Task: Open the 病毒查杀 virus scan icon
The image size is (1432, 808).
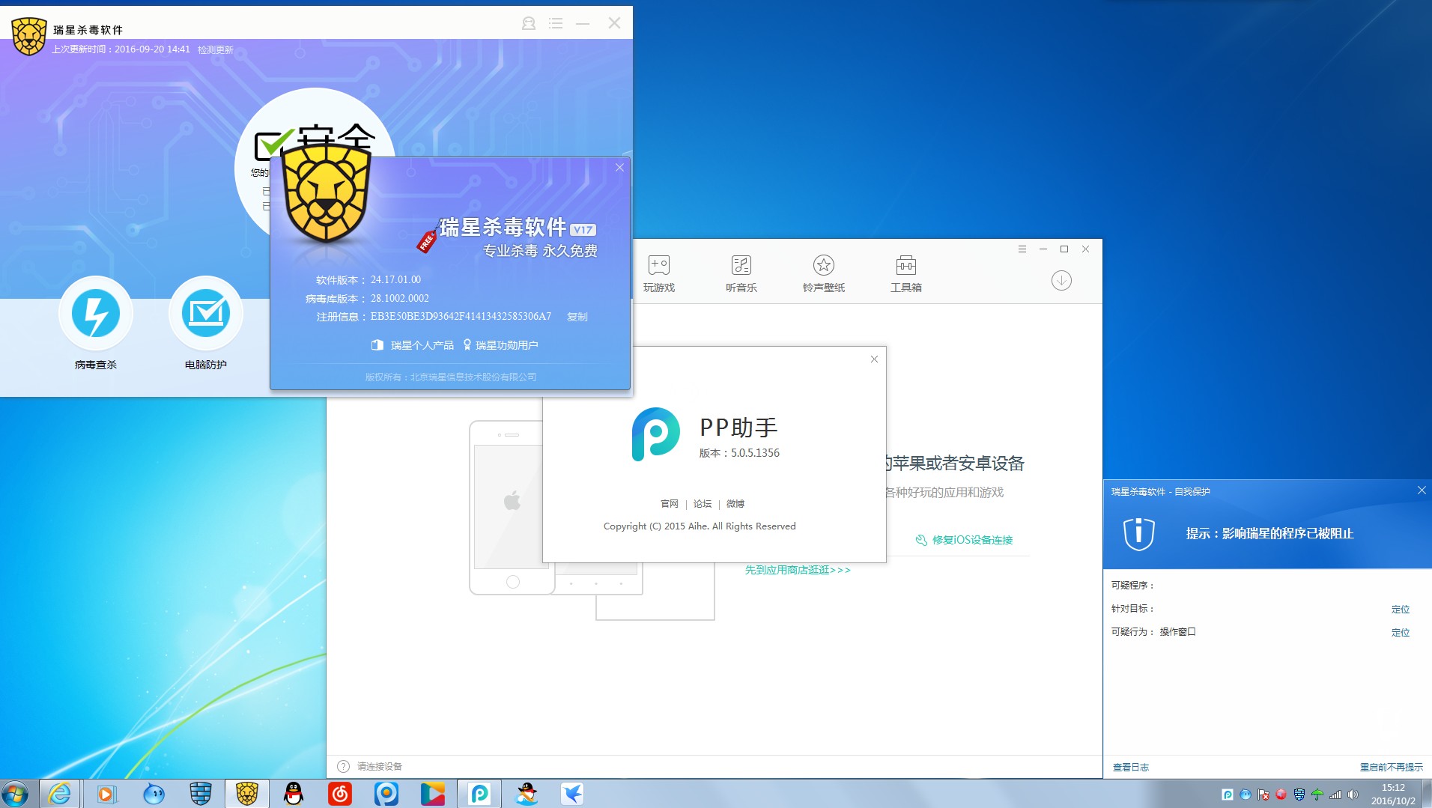Action: point(95,314)
